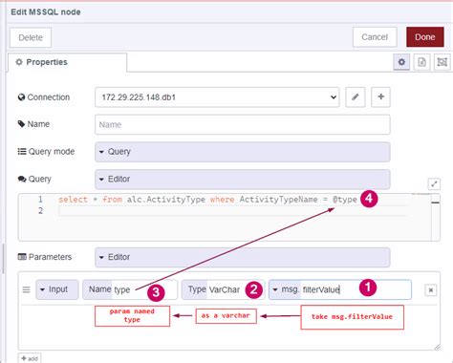This screenshot has height=363, width=453.
Task: Open the Connection dropdown 172.29.225.148.db1
Action: click(217, 97)
